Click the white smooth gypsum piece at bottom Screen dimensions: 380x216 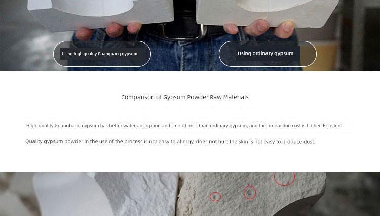[70, 194]
